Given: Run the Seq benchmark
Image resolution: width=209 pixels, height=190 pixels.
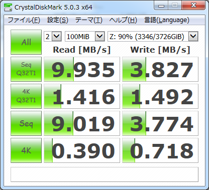Looking at the screenshot, I should click(26, 123).
